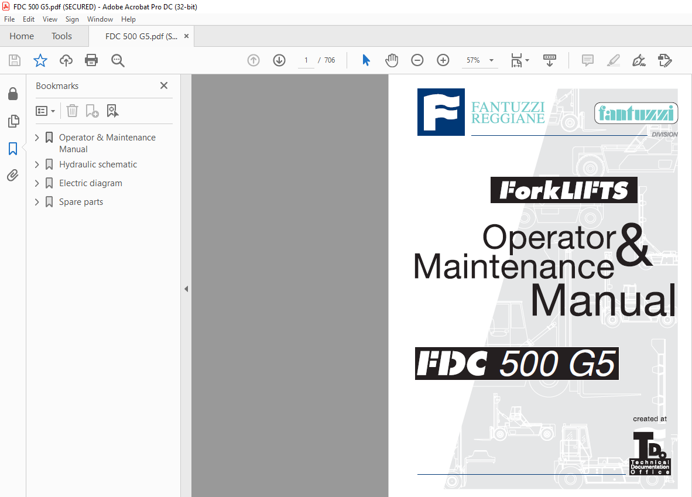Activate the Hand pan tool
Image resolution: width=692 pixels, height=497 pixels.
tap(392, 60)
